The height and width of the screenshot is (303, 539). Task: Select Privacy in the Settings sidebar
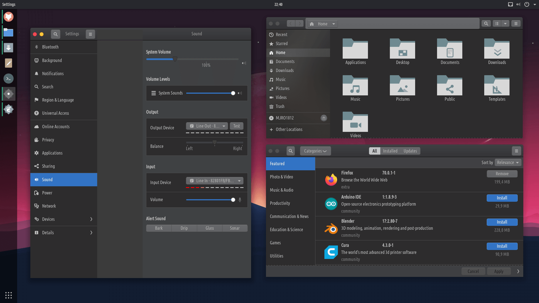(x=48, y=140)
